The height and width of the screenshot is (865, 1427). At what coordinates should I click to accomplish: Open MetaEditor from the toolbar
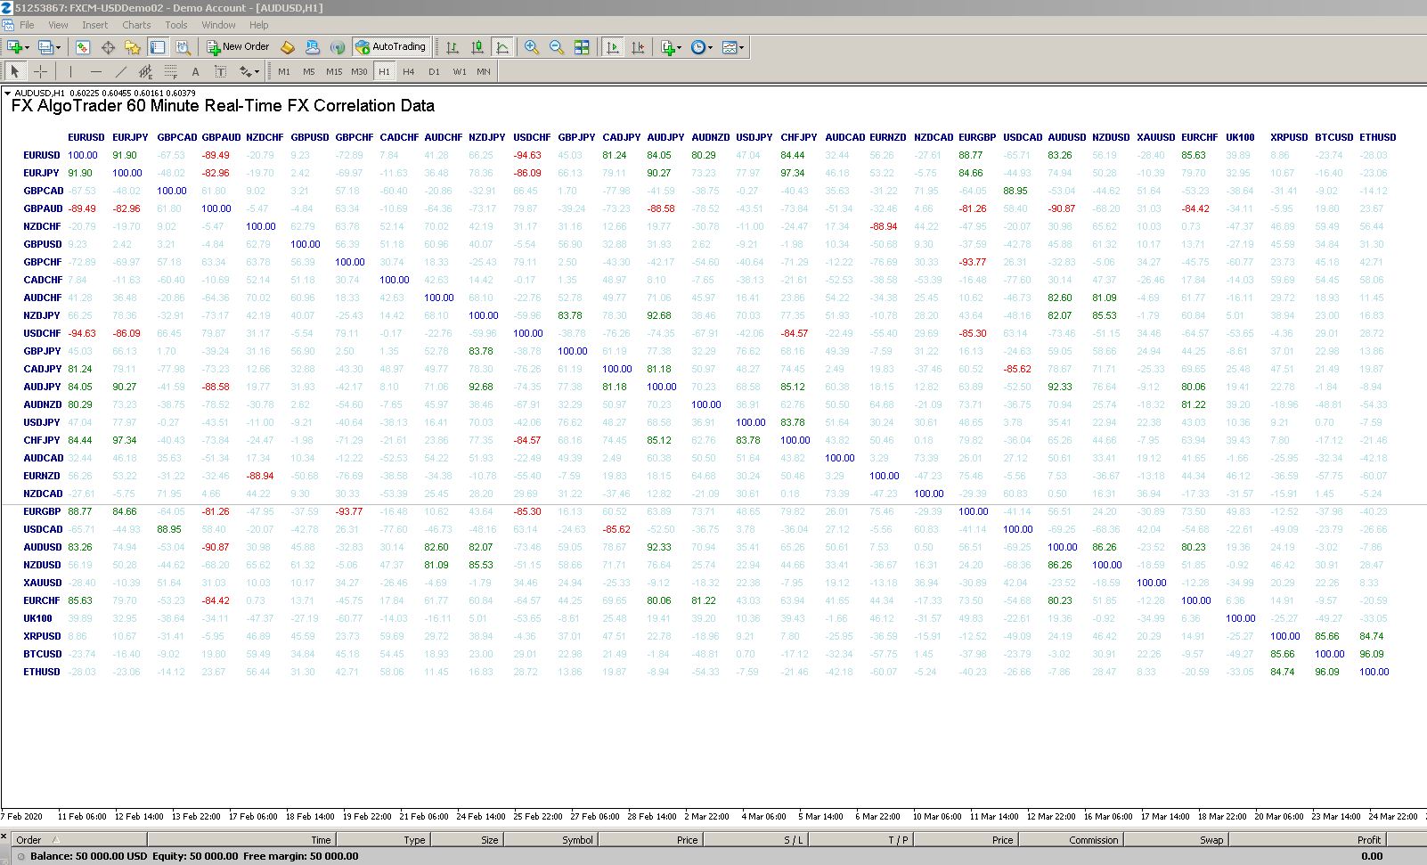287,47
